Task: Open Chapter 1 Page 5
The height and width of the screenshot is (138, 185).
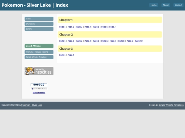Action: [x=96, y=27]
